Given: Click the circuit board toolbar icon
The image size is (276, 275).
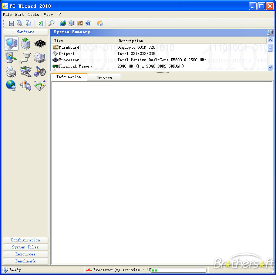Looking at the screenshot, I should (80, 23).
